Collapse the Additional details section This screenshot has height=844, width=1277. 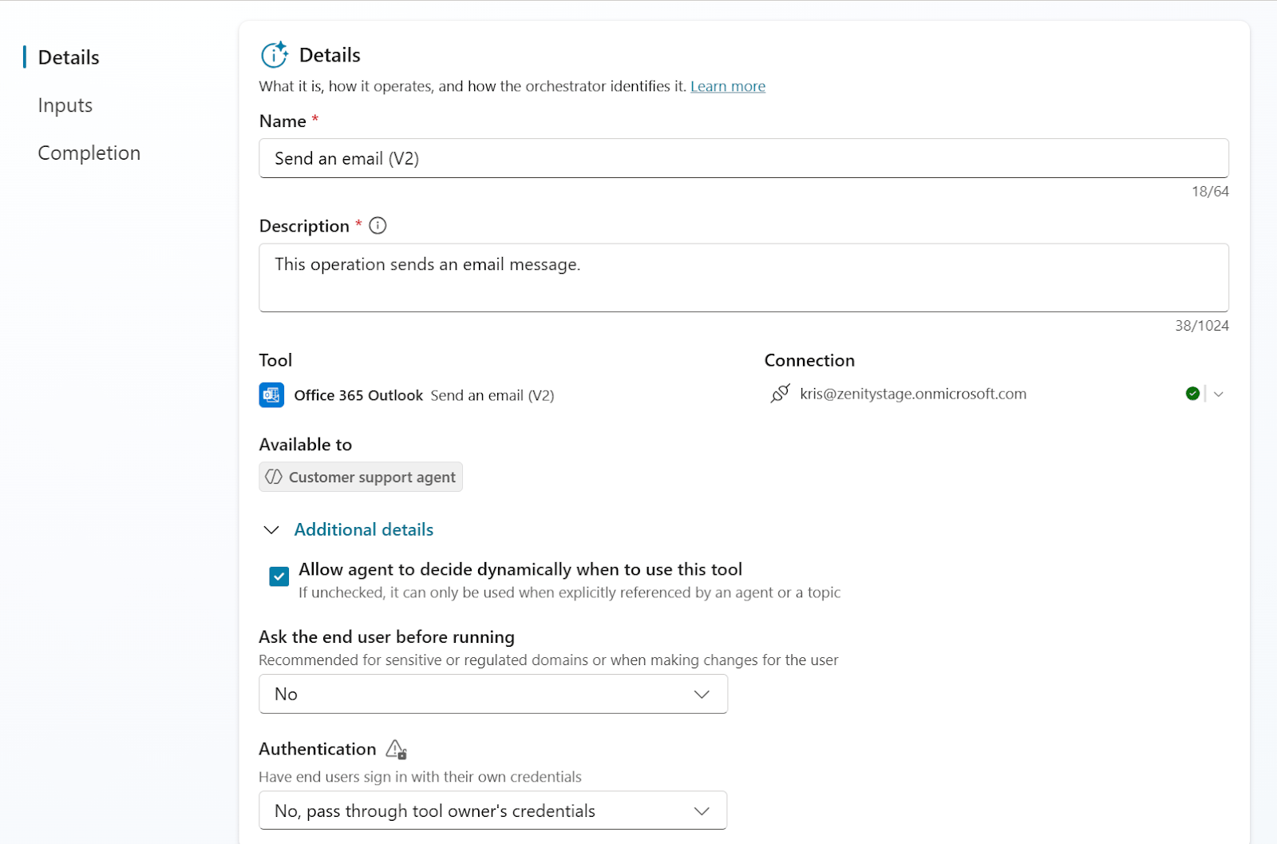pos(271,530)
